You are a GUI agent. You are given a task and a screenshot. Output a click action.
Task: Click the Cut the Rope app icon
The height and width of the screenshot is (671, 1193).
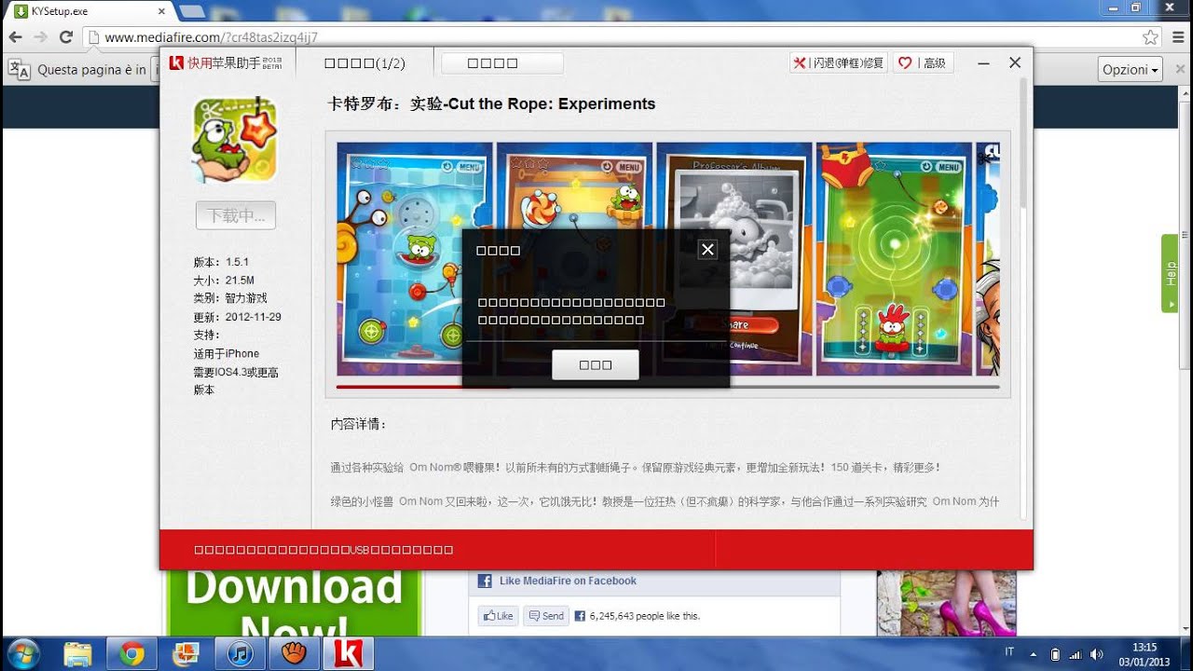(235, 140)
